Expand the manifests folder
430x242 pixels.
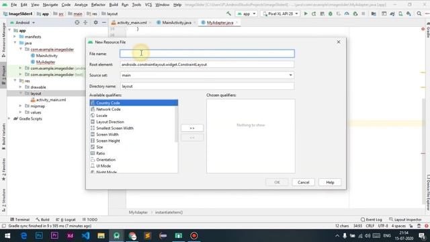[x=15, y=36]
